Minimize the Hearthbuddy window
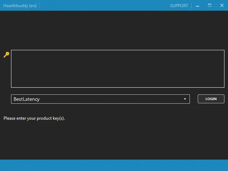This screenshot has width=228, height=171. [197, 6]
